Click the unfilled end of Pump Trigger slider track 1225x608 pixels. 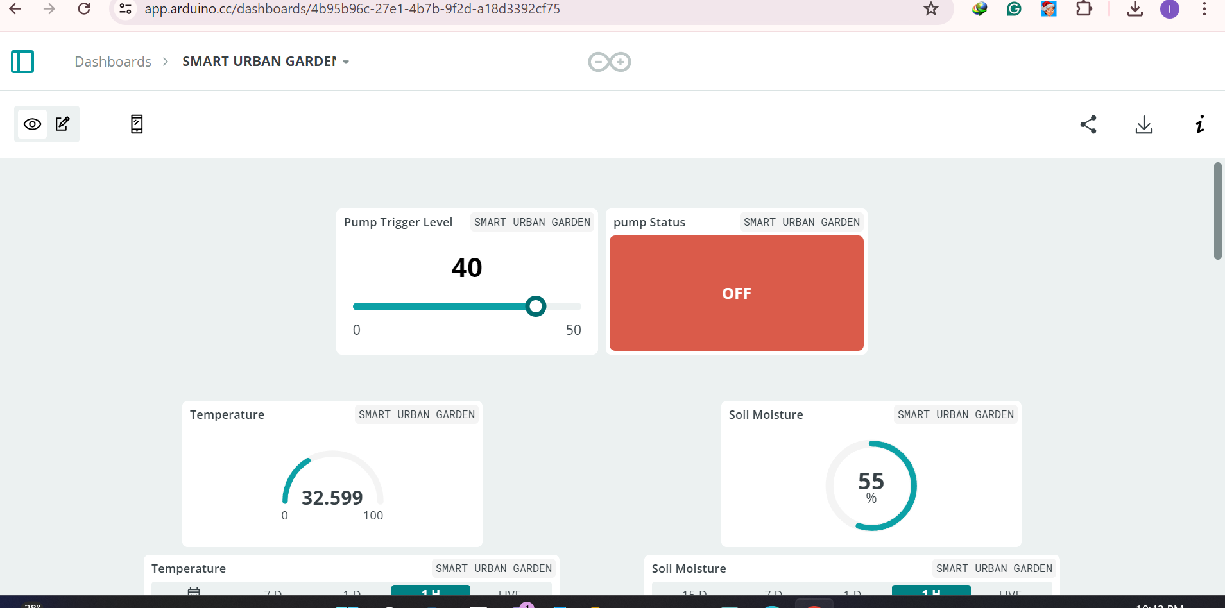[564, 307]
